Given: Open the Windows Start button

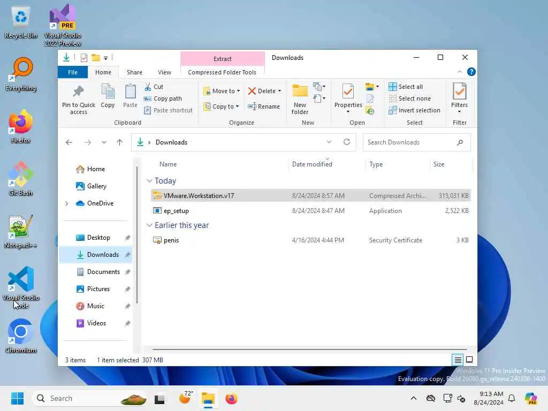Looking at the screenshot, I should pos(17,398).
